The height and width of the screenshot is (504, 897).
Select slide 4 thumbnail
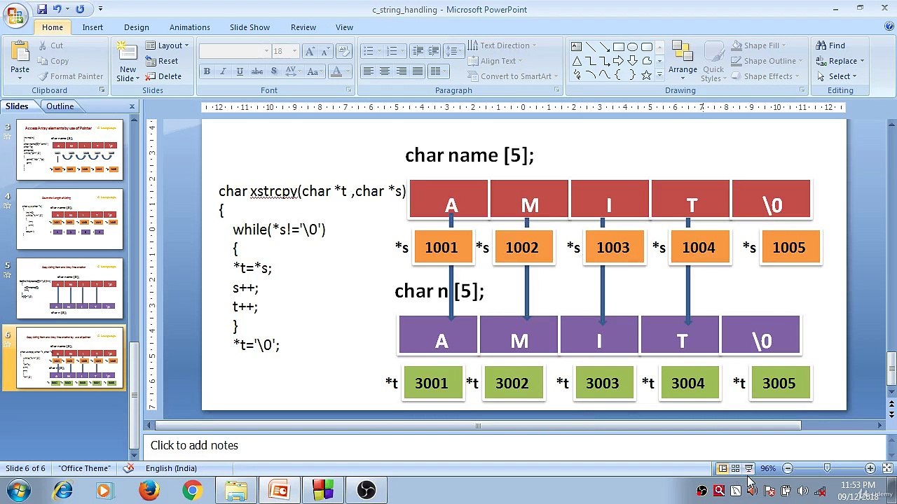pos(70,219)
